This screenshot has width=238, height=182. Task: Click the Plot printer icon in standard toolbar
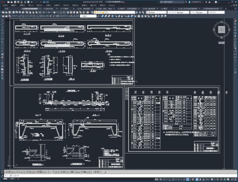click(14, 12)
